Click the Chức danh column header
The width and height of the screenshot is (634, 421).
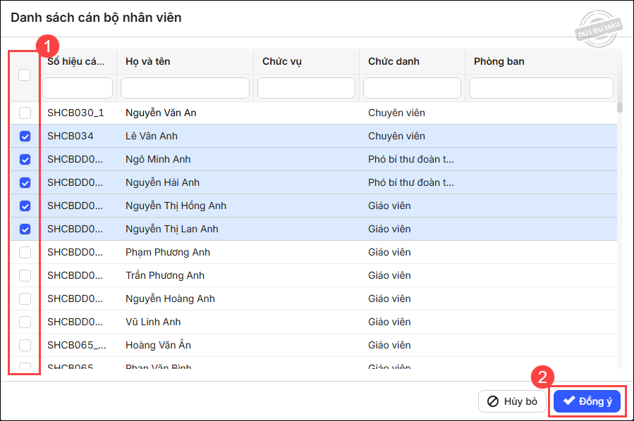click(394, 61)
